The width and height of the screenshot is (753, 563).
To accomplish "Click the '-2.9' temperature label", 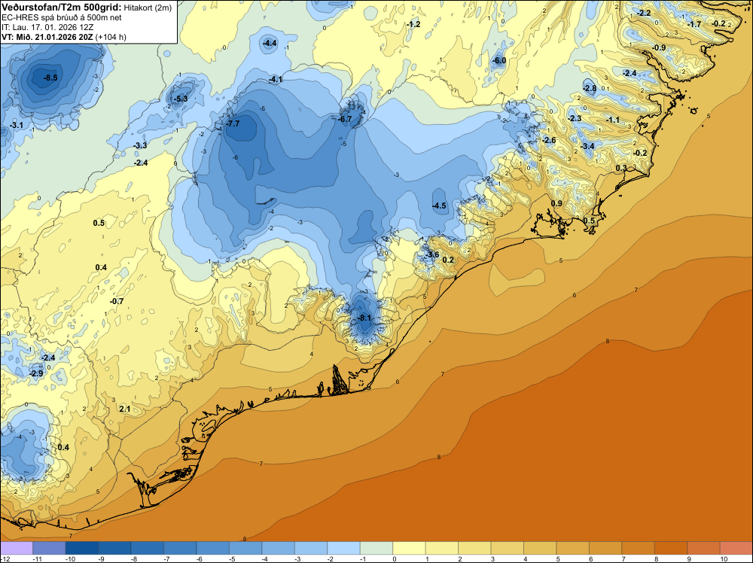I will click(36, 373).
